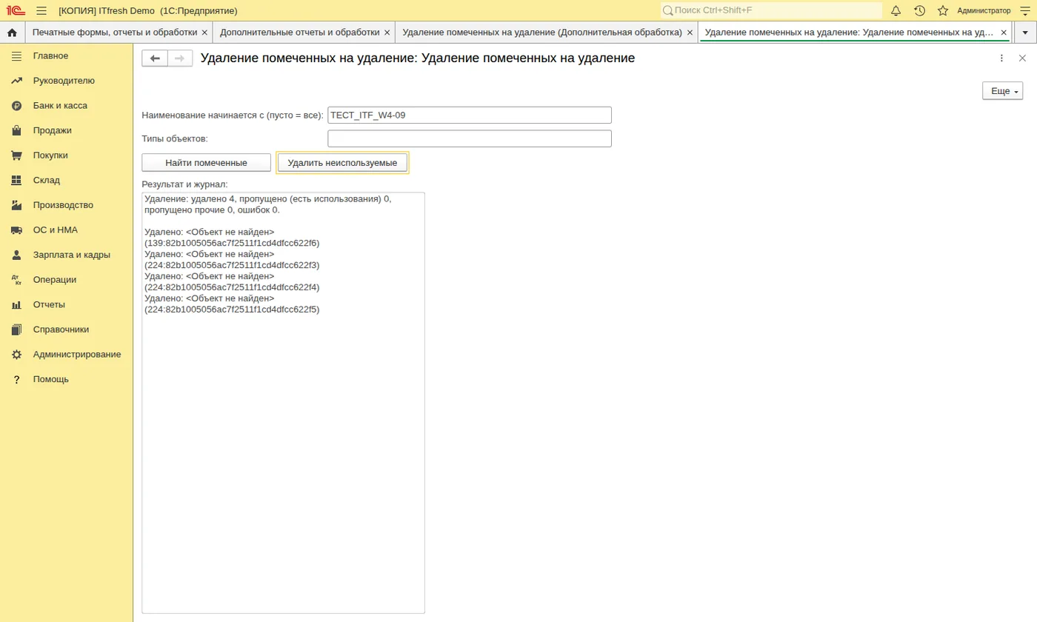Open the Банк и касса section
1037x622 pixels.
point(60,106)
